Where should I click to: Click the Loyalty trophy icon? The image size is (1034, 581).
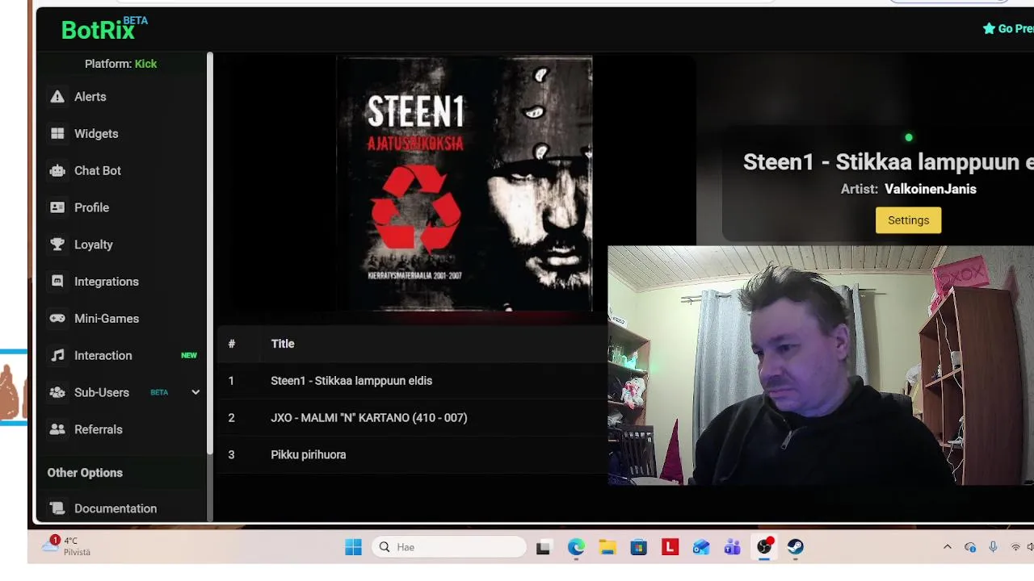pos(57,245)
